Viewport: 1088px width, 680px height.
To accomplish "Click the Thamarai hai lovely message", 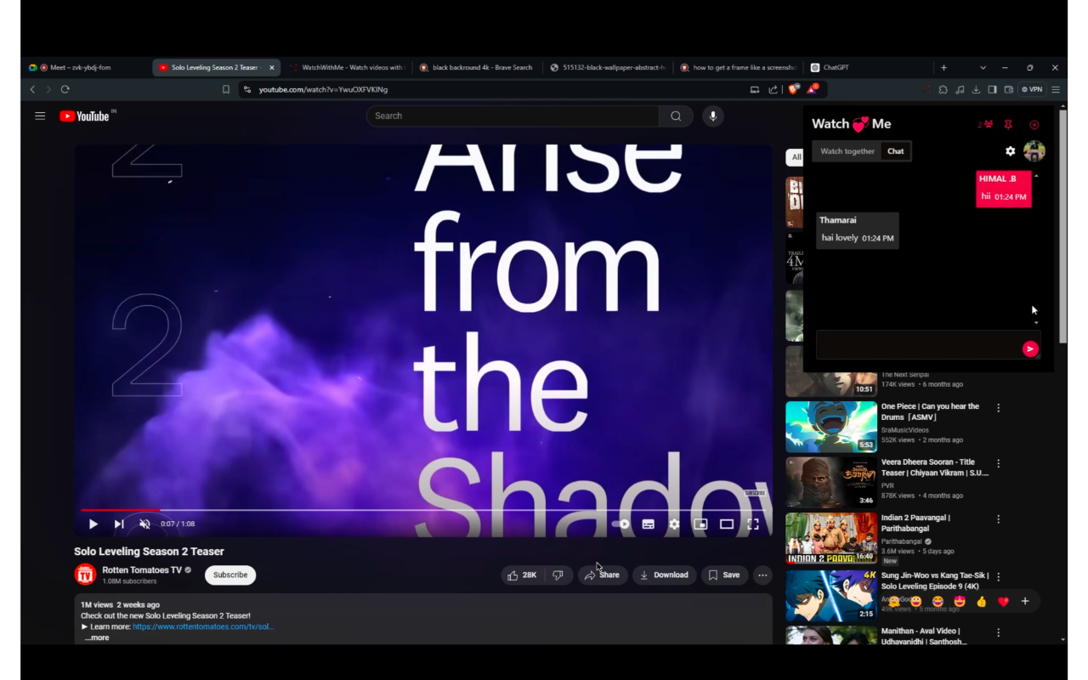I will (x=858, y=230).
